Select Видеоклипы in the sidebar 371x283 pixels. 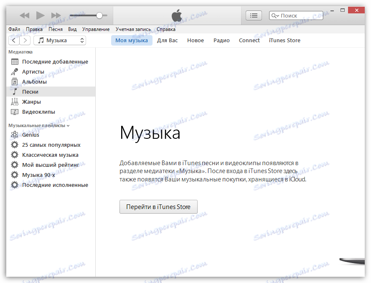click(51, 112)
